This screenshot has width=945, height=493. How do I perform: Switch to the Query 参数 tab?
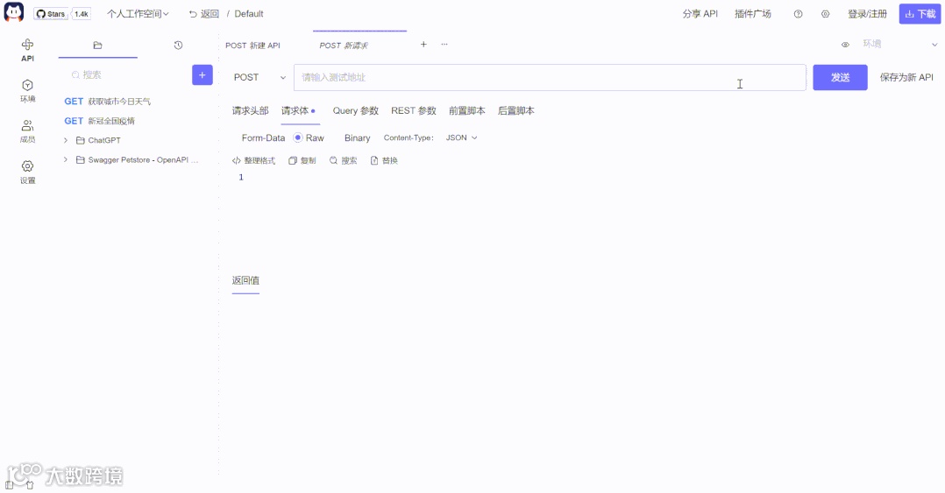(356, 110)
